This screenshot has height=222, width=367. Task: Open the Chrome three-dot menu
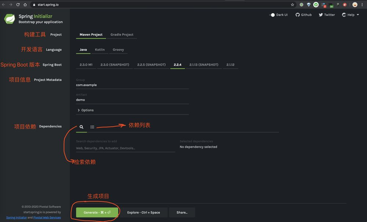[x=362, y=5]
